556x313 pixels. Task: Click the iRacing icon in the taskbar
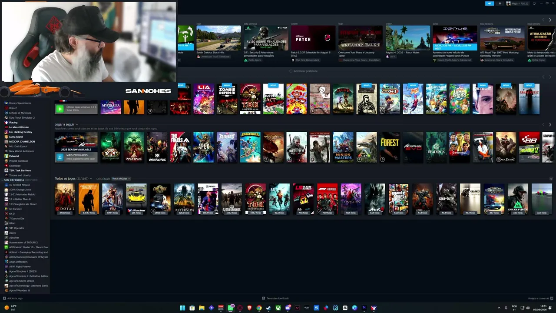374,308
